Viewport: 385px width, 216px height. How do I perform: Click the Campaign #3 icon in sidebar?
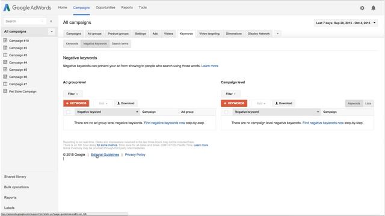click(5, 55)
